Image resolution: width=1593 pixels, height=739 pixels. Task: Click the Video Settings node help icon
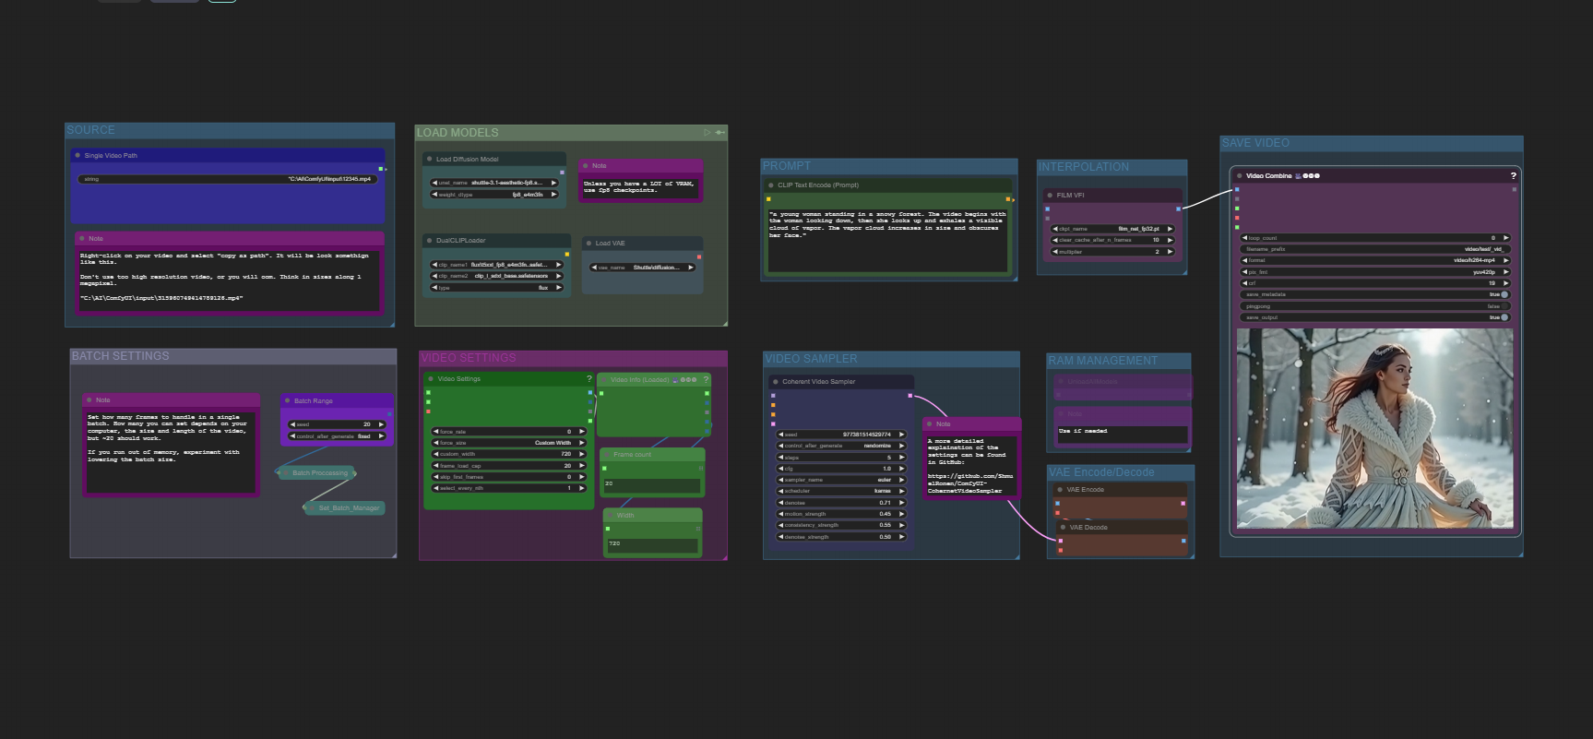click(x=589, y=379)
